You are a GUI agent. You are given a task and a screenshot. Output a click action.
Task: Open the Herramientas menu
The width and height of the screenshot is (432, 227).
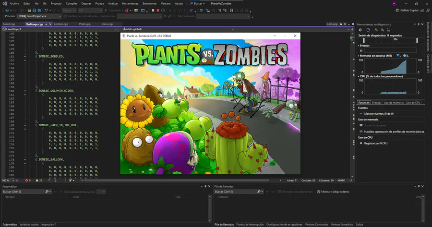pyautogui.click(x=130, y=3)
